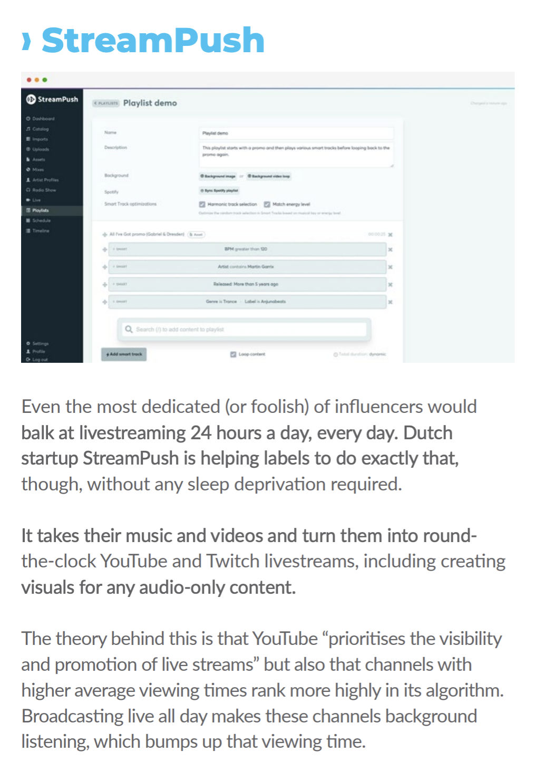Toggle Harmonic track selection checkbox
Screen dimensions: 536x772
(x=202, y=204)
